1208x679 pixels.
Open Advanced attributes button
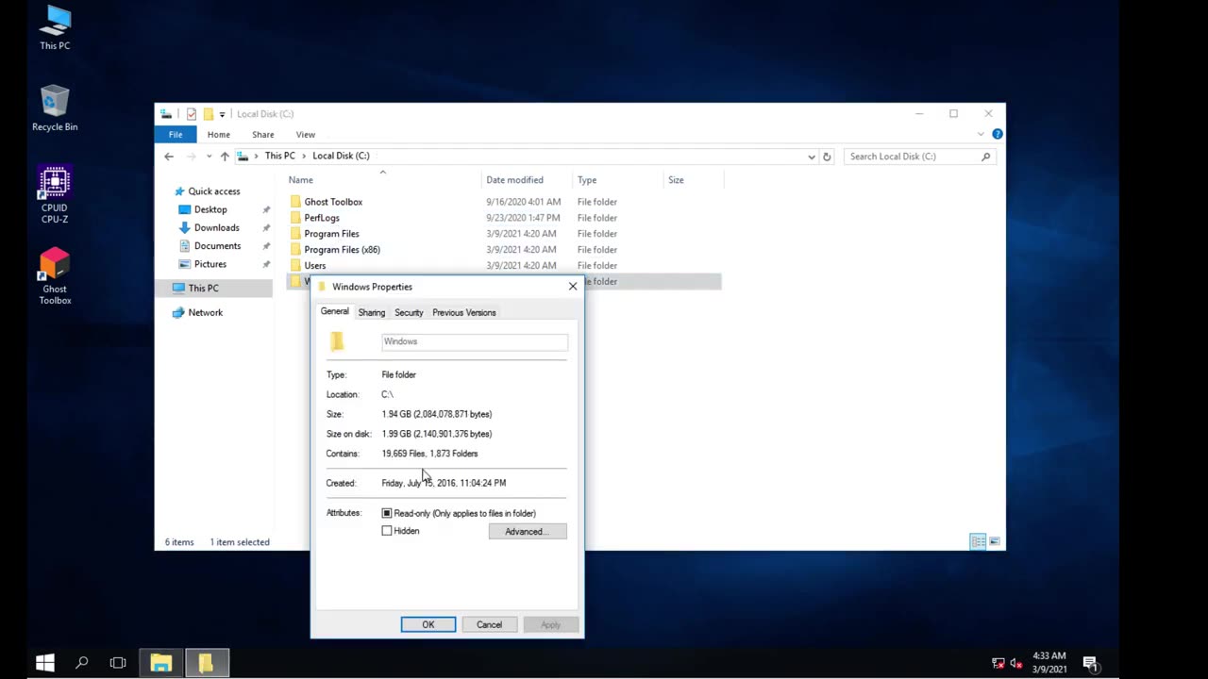pos(528,532)
